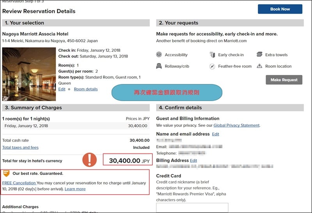312x213 pixels.
Task: Click the Credit Card heading
Action: (168, 176)
